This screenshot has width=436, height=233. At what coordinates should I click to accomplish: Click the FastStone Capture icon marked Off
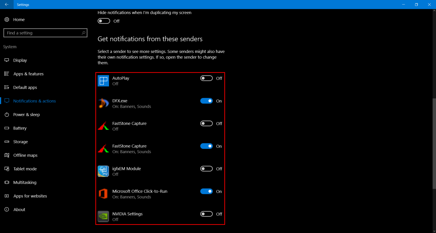click(x=103, y=126)
